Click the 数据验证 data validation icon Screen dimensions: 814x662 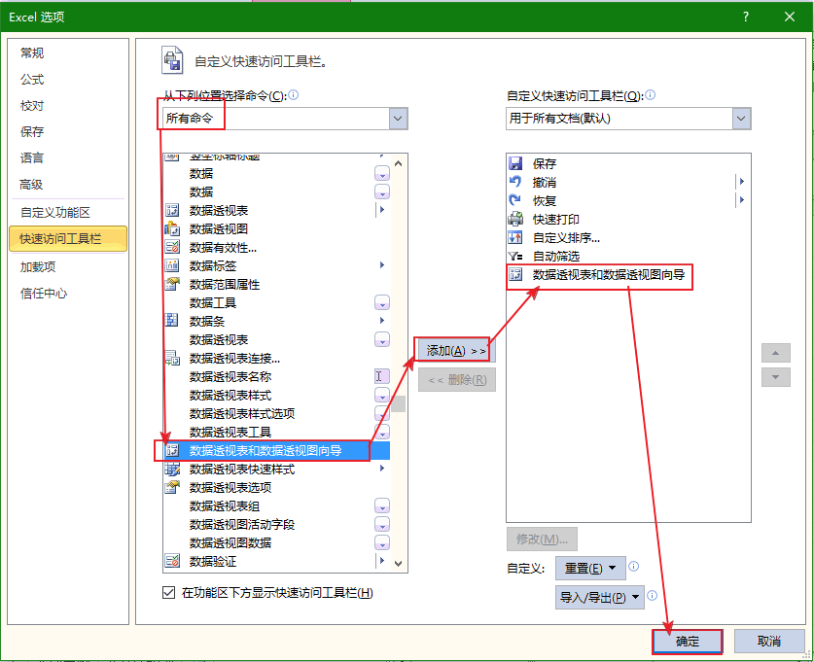172,561
